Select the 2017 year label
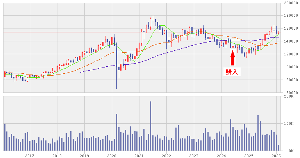The height and width of the screenshot is (158, 300). pyautogui.click(x=30, y=156)
